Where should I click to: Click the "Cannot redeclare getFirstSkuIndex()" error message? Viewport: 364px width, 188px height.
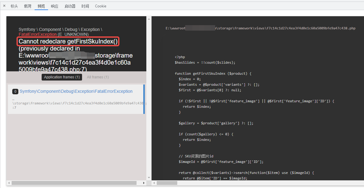pos(68,42)
